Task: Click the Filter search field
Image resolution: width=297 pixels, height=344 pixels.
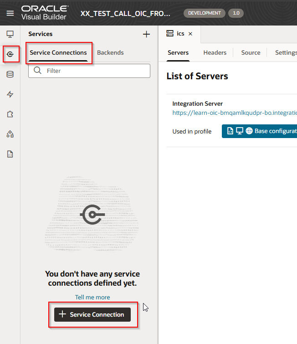Action: 89,71
